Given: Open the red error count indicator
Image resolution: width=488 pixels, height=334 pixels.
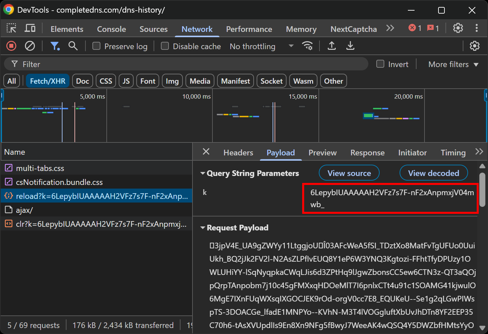Looking at the screenshot, I should [415, 28].
